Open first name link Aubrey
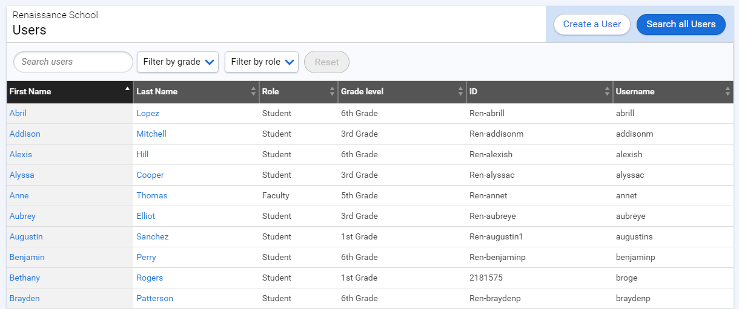This screenshot has width=739, height=309. [x=22, y=216]
